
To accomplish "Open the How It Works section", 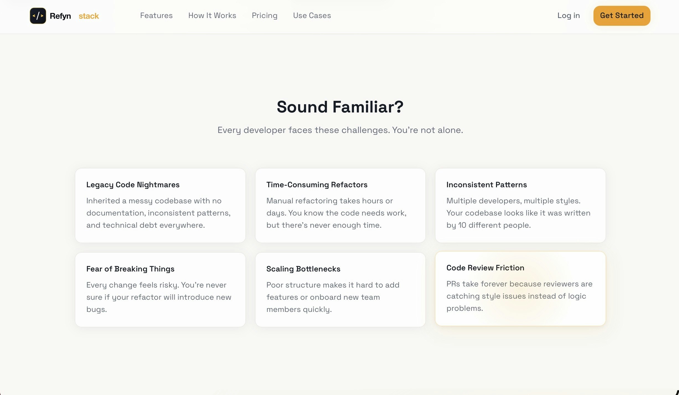I will [212, 16].
